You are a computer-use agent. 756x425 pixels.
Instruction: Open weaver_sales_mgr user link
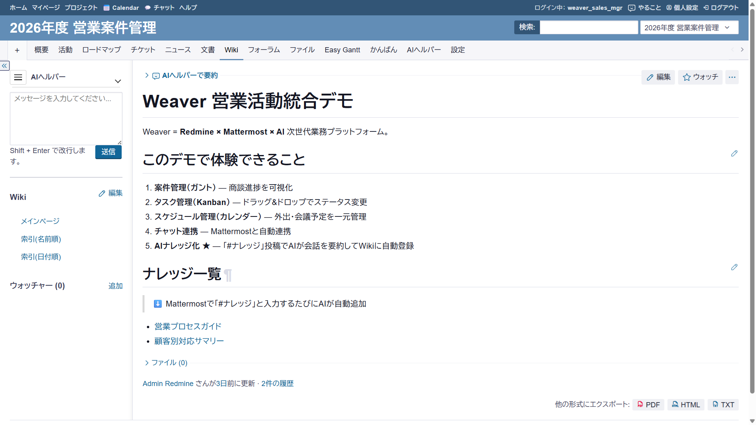(x=595, y=7)
